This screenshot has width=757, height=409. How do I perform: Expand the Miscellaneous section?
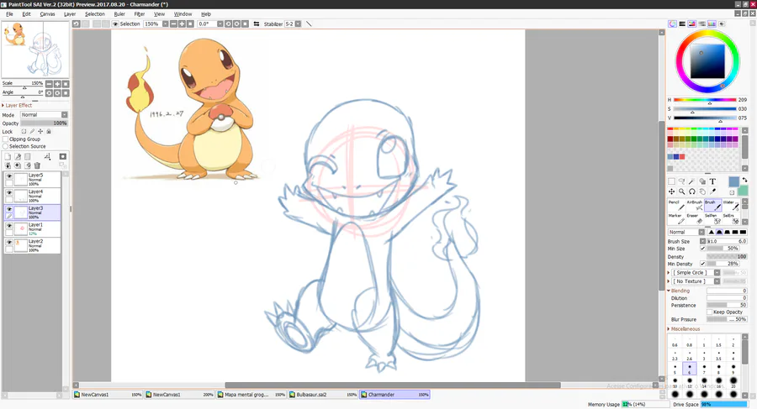pos(684,329)
